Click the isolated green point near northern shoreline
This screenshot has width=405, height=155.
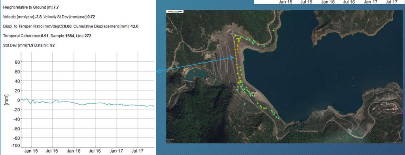pos(273,31)
